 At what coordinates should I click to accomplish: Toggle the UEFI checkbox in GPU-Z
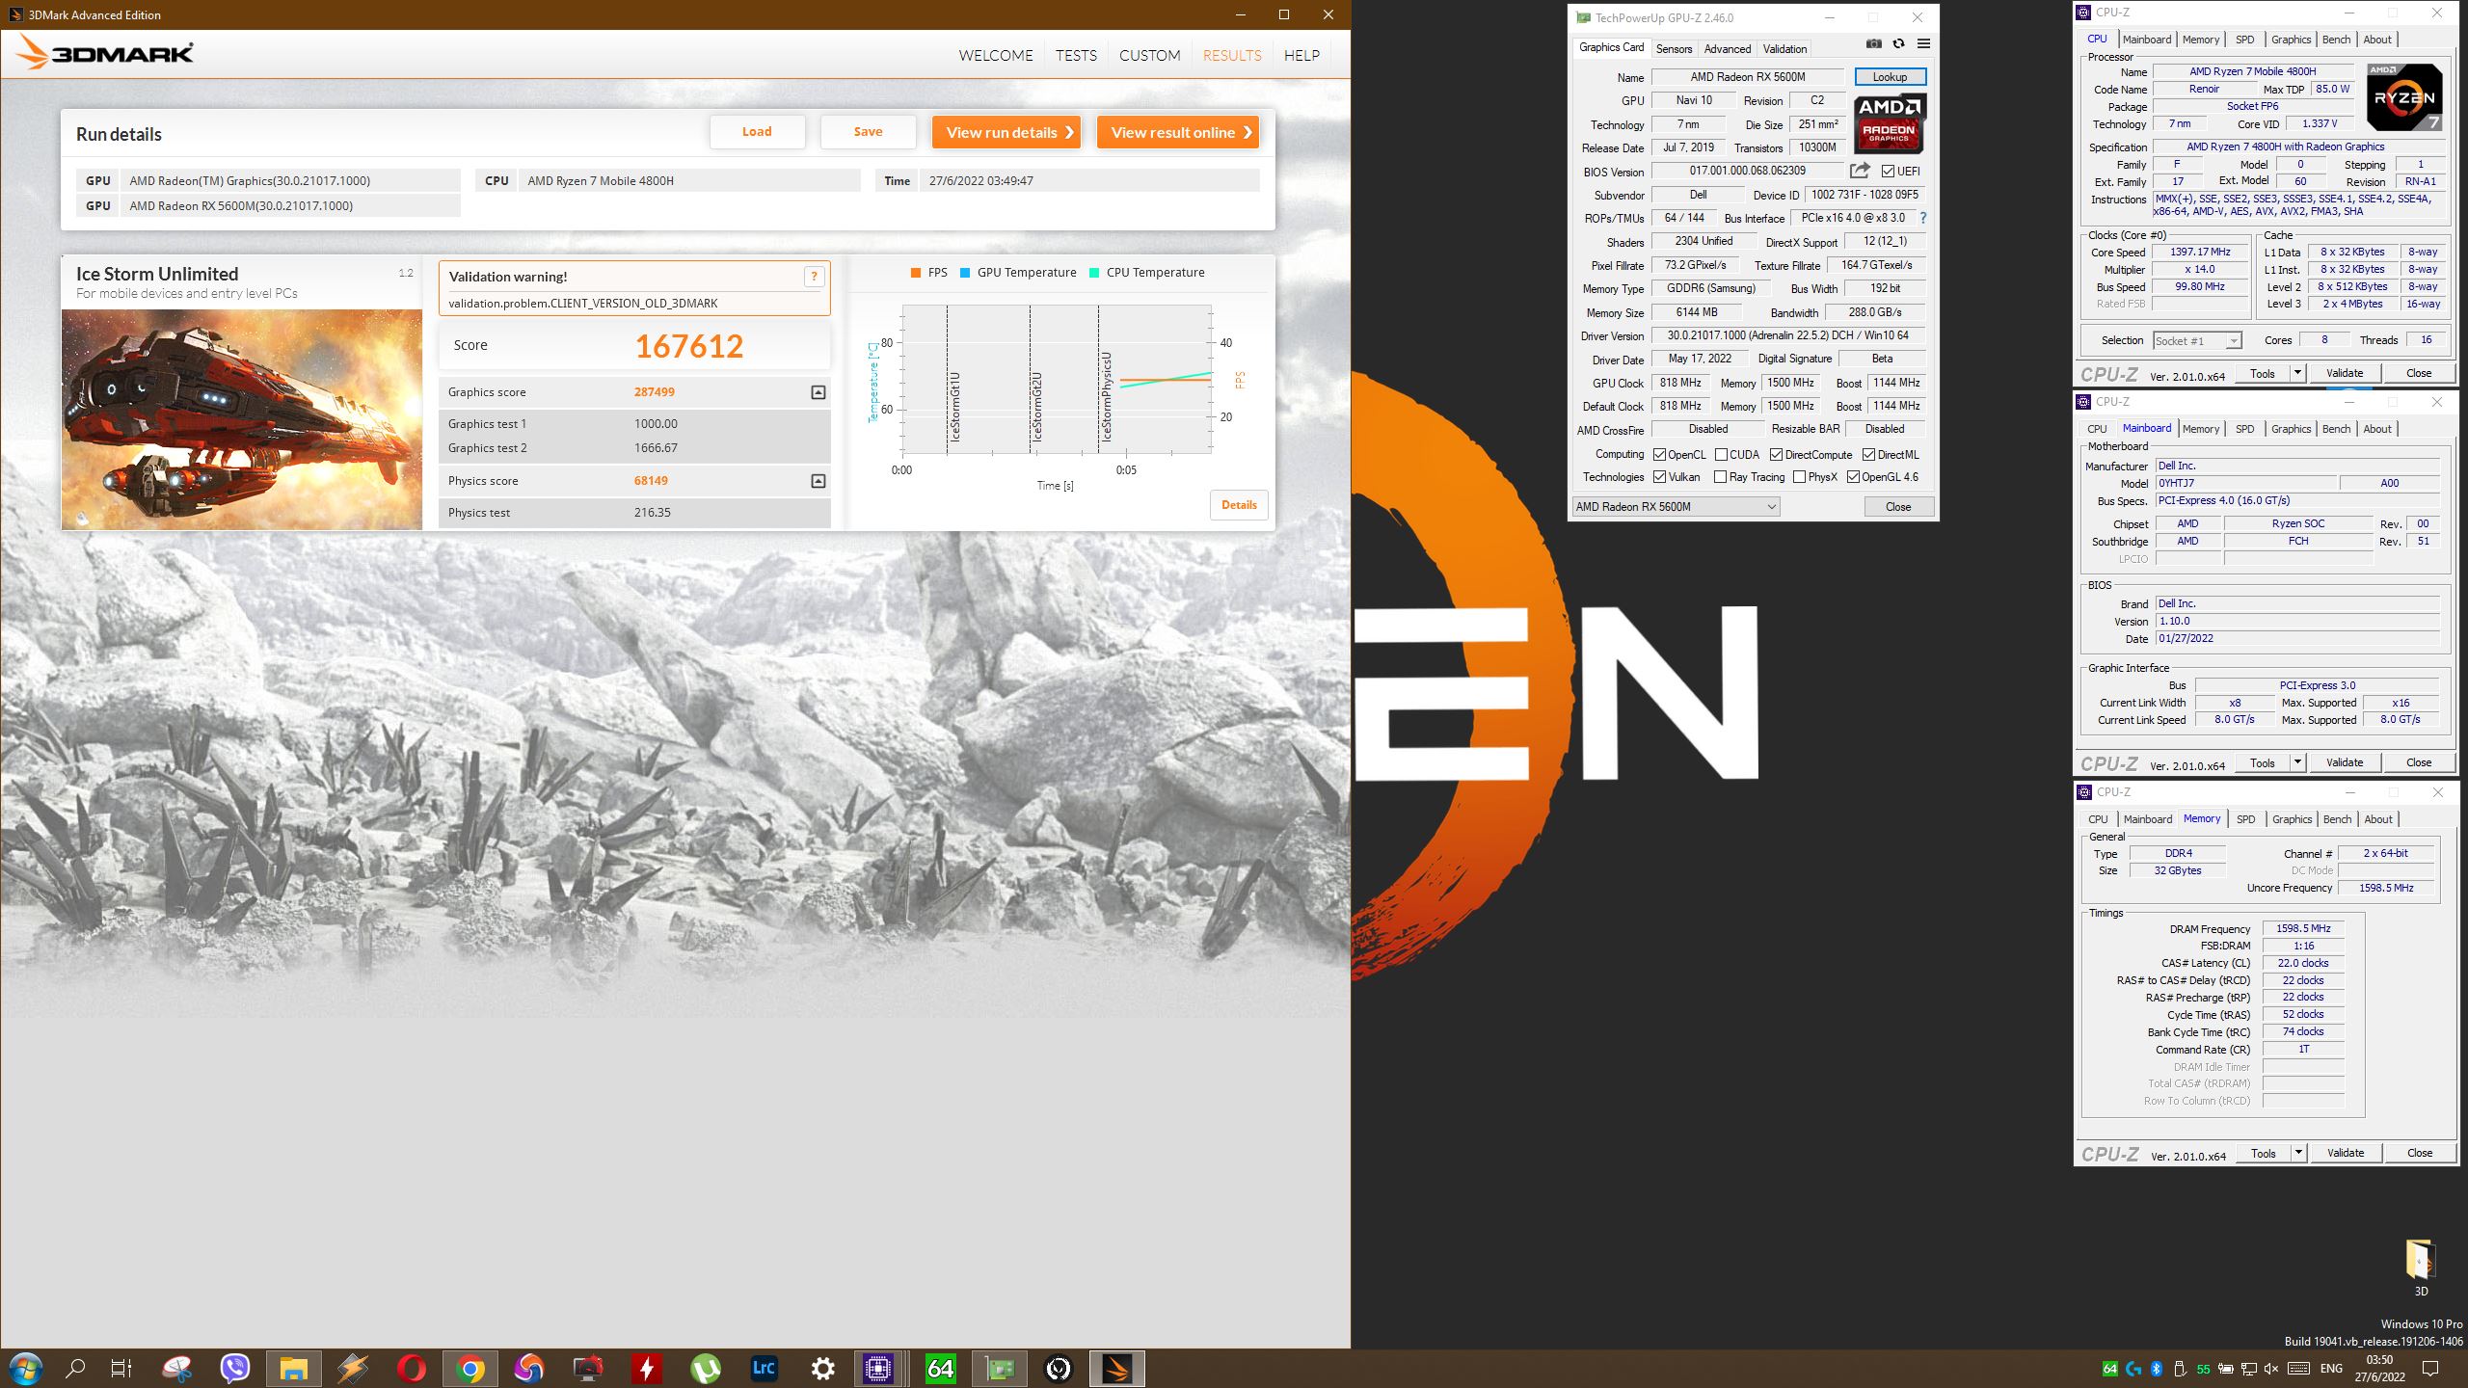(1888, 172)
